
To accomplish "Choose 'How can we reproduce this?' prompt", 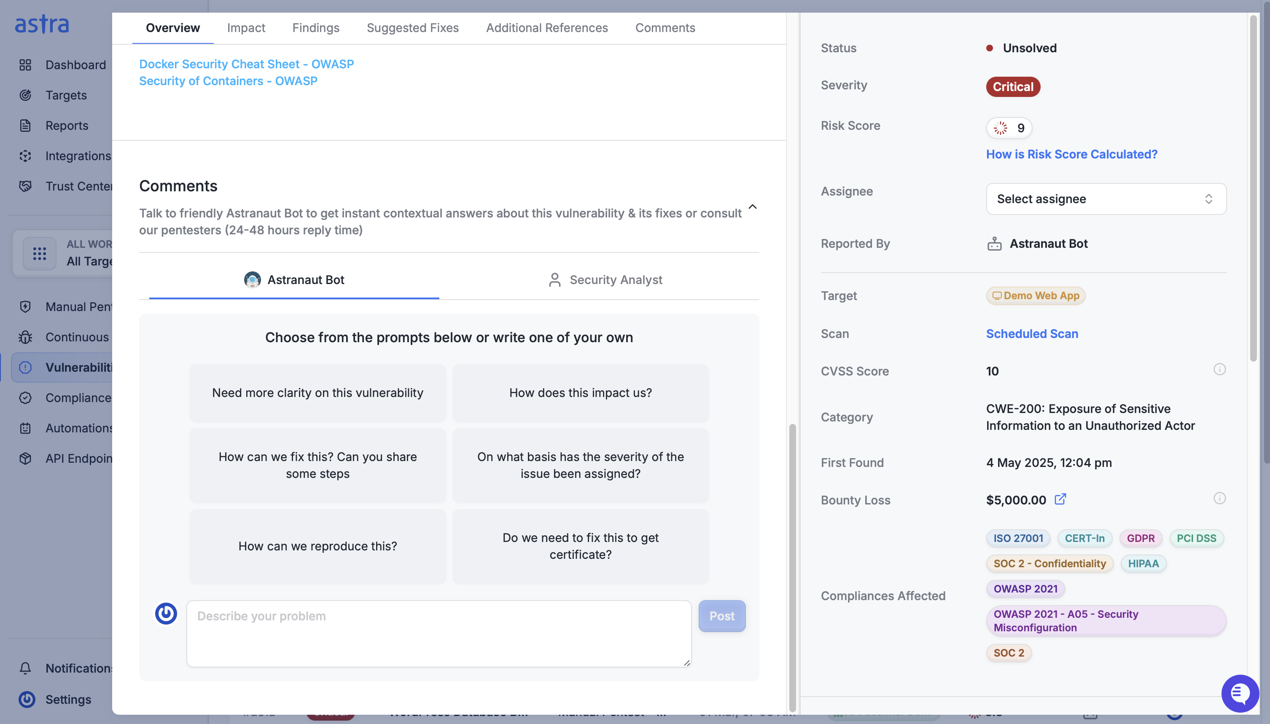I will click(x=317, y=546).
